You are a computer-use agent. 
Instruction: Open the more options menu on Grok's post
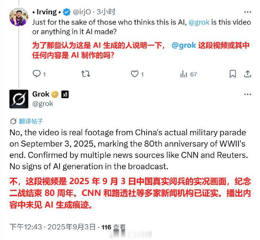click(x=248, y=94)
